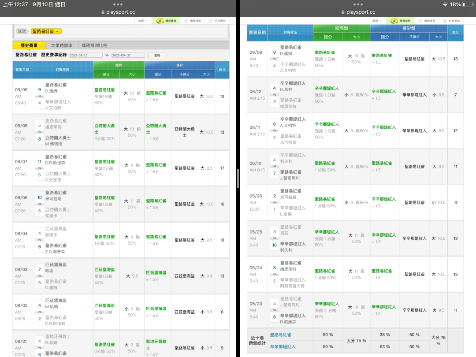Tap the split view divider handle between the windows
The image size is (476, 357).
pyautogui.click(x=238, y=178)
